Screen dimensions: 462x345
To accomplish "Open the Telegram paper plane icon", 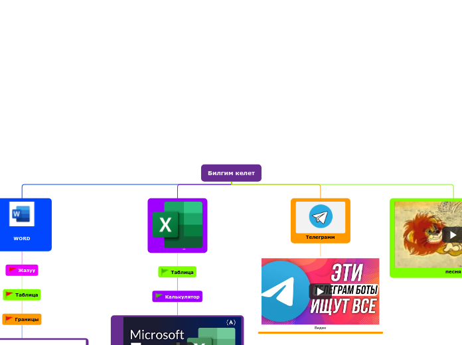I will coord(321,216).
